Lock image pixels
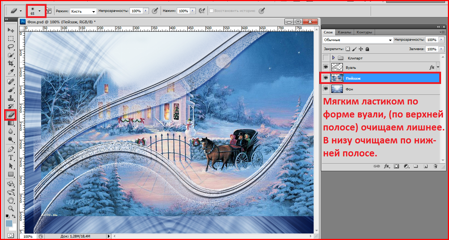Image resolution: width=449 pixels, height=240 pixels. point(354,49)
